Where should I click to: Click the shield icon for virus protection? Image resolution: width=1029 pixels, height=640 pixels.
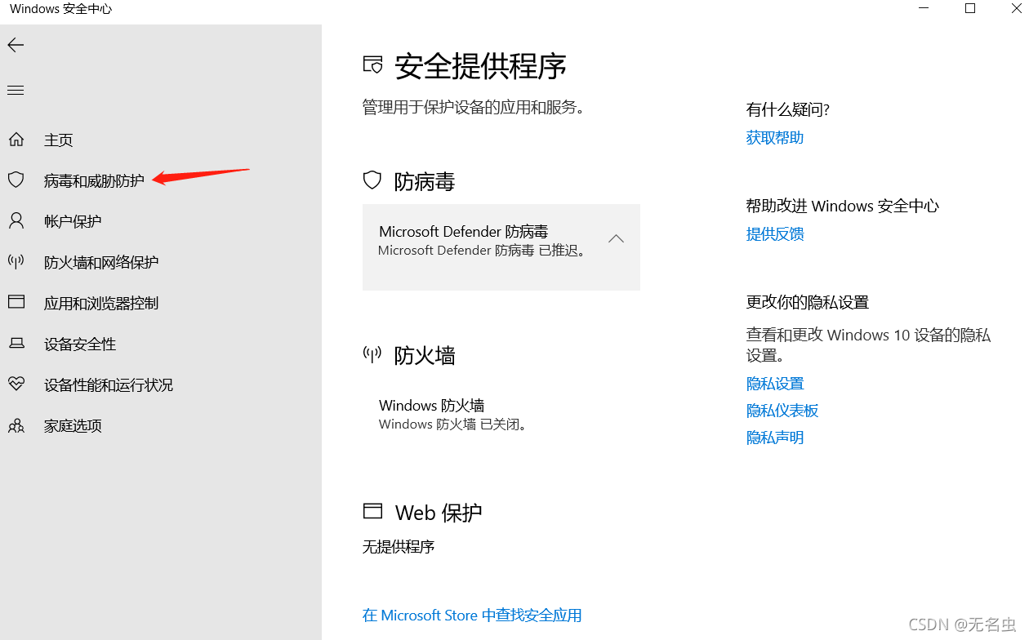pos(16,180)
